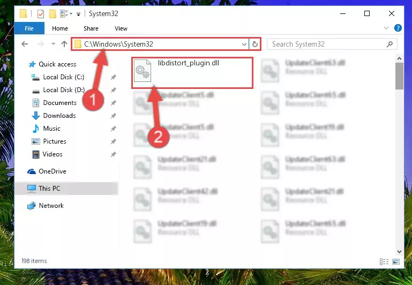This screenshot has height=285, width=412.
Task: Click pin icon beside Documents
Action: 113,103
